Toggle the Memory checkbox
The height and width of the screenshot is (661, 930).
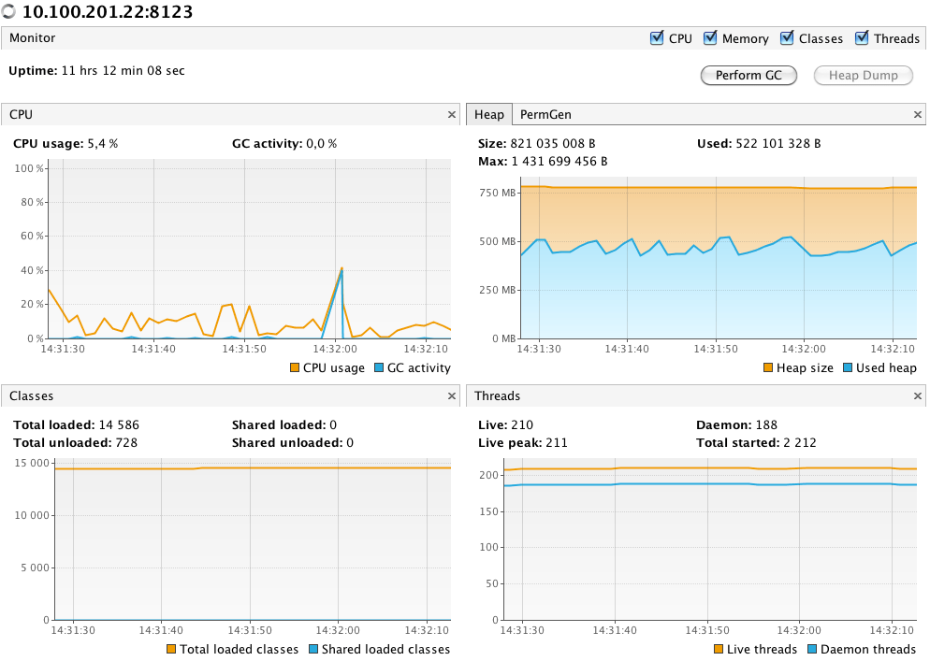pos(710,38)
